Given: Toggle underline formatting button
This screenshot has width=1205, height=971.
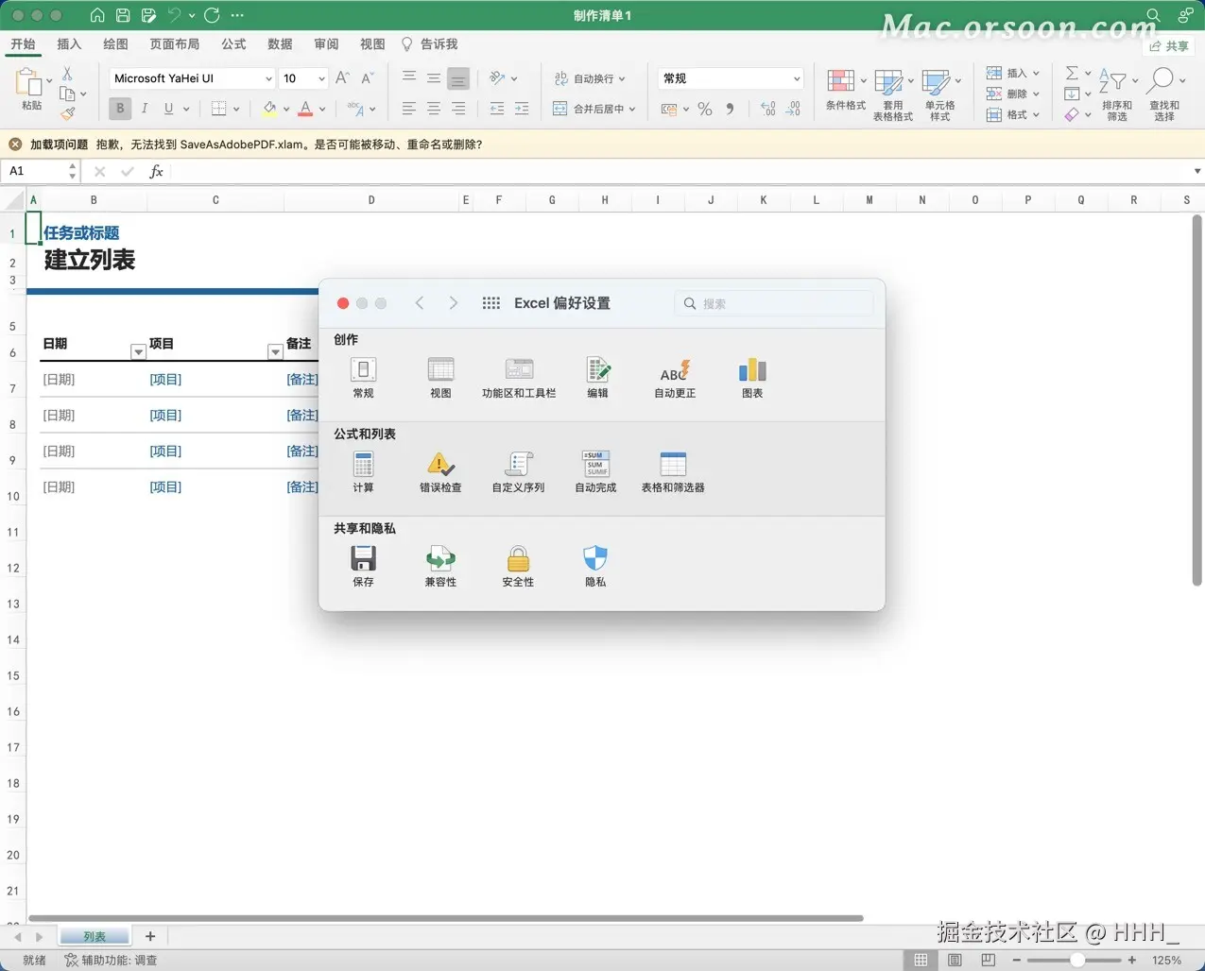Looking at the screenshot, I should click(168, 109).
